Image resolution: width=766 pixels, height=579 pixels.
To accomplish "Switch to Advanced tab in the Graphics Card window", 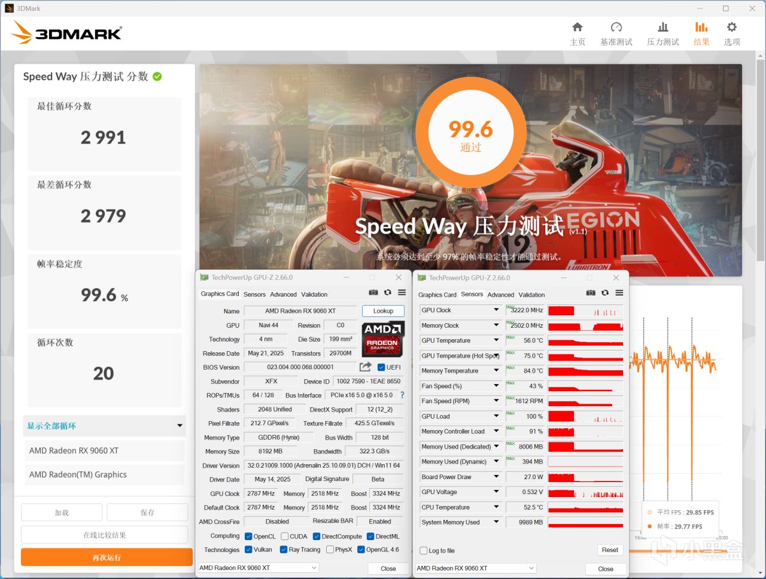I will pyautogui.click(x=283, y=294).
